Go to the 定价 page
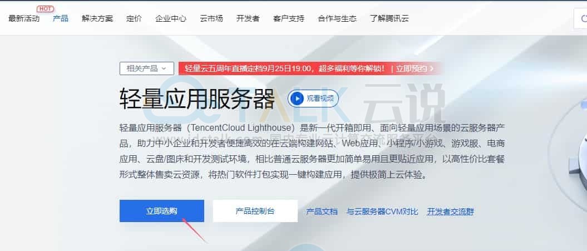The height and width of the screenshot is (251, 587). tap(134, 18)
